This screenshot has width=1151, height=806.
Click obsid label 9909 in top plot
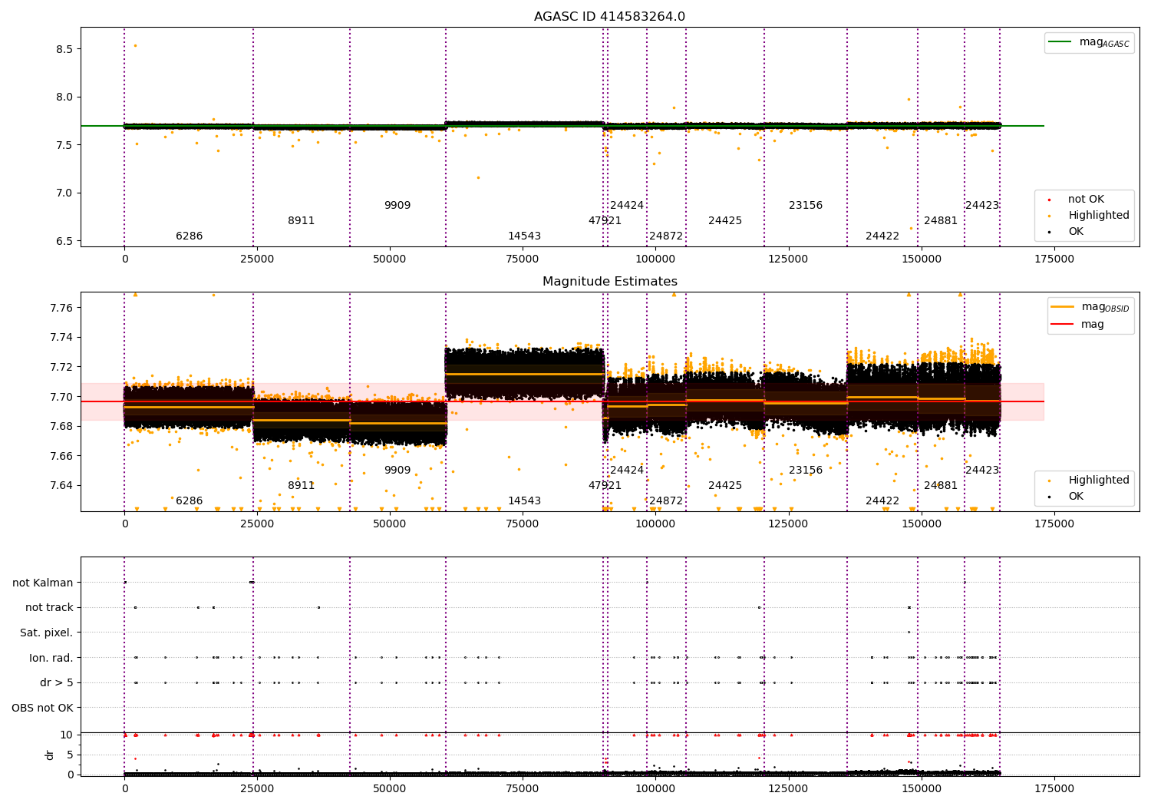coord(397,206)
